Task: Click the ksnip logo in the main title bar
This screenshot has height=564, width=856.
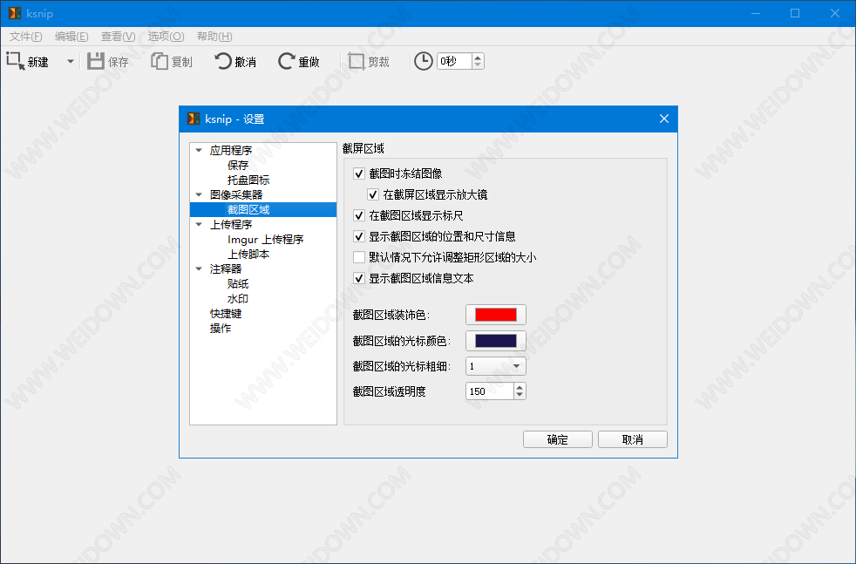Action: click(x=15, y=13)
